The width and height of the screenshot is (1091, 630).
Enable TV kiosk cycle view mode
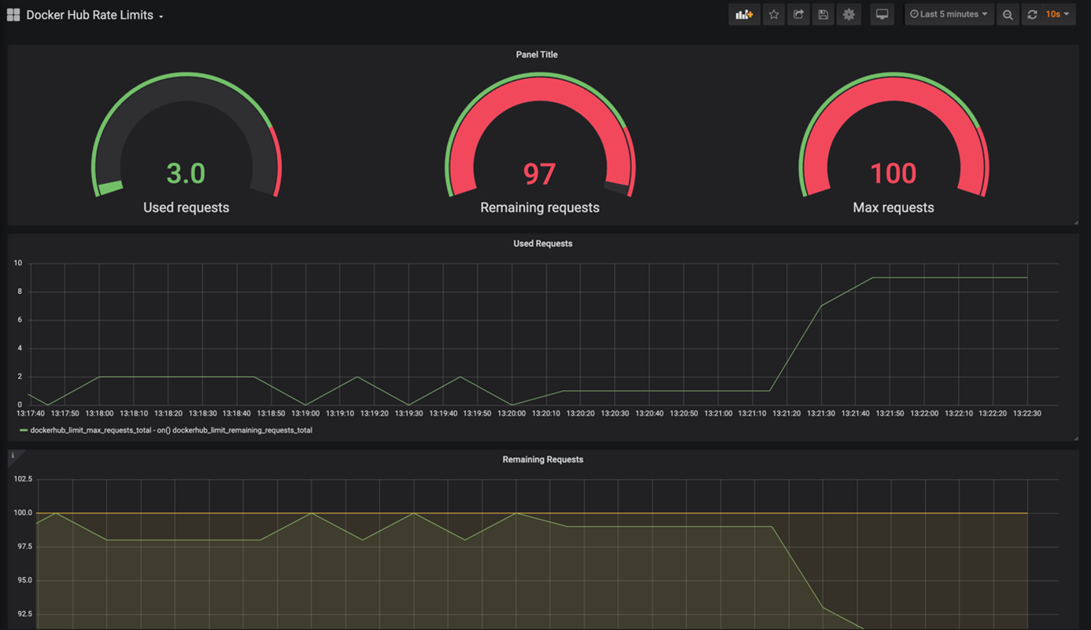click(x=882, y=14)
